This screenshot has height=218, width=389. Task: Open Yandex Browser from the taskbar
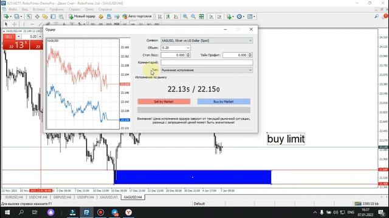128,213
